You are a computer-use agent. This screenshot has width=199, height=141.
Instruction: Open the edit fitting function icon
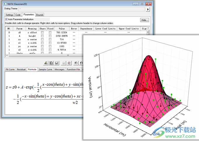[x=46, y=63]
